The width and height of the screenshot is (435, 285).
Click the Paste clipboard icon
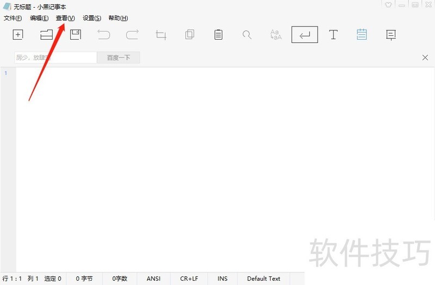point(218,35)
